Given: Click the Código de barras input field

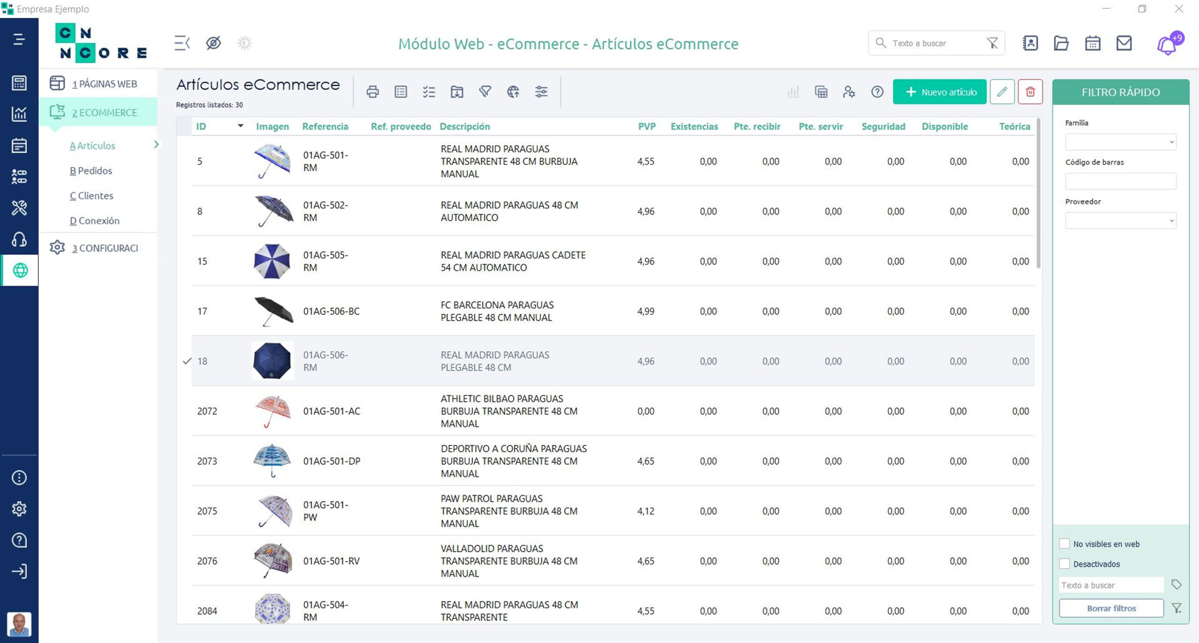Looking at the screenshot, I should pos(1120,181).
